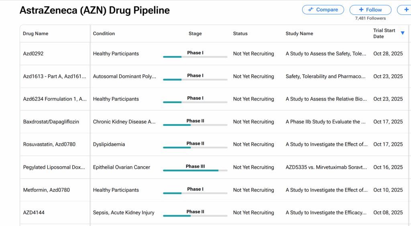Click the partially visible plus button at the right edge

click(x=406, y=10)
